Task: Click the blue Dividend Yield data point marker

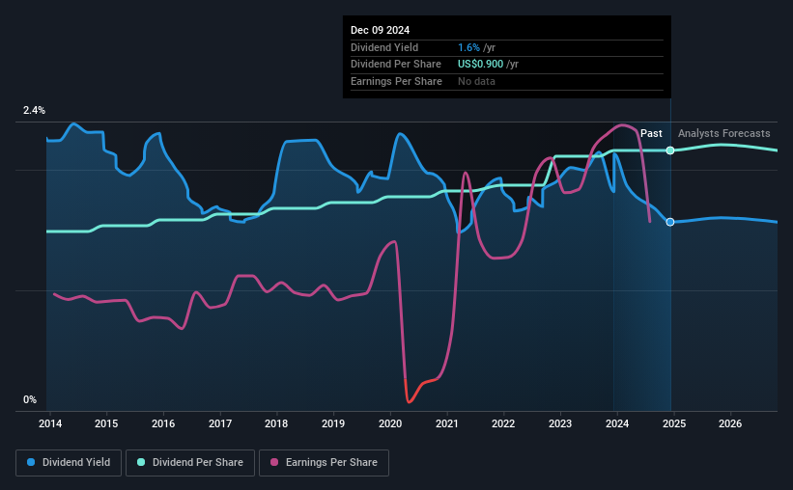Action: tap(670, 222)
